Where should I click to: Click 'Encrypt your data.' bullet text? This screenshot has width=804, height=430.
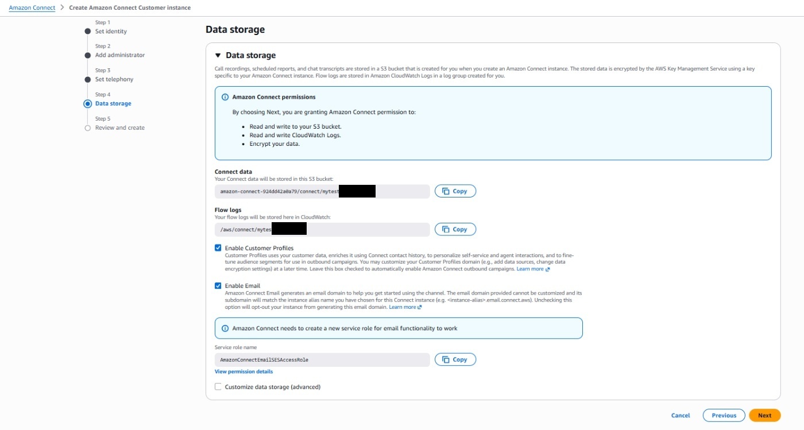coord(275,144)
